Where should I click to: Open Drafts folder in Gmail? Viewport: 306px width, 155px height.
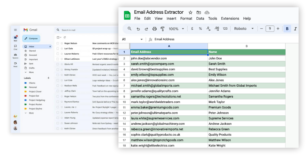pos(32,68)
